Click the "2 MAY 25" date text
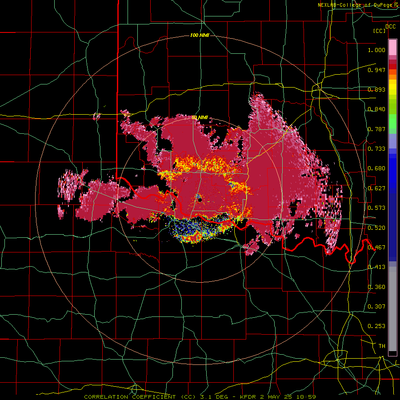400x400 pixels. point(277,397)
